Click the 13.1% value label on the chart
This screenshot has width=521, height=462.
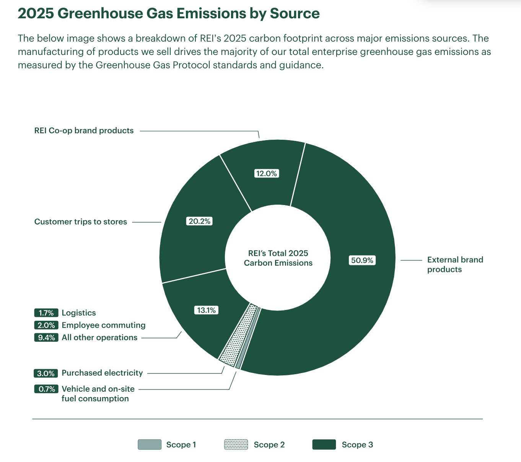[207, 310]
